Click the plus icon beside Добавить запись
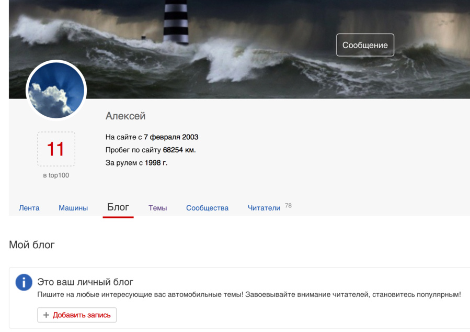This screenshot has height=332, width=470. pyautogui.click(x=46, y=315)
